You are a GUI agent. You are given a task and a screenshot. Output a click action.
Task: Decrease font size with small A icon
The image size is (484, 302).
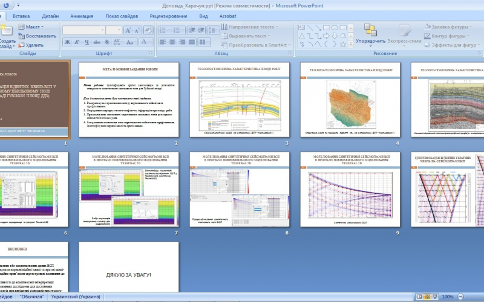click(x=137, y=30)
